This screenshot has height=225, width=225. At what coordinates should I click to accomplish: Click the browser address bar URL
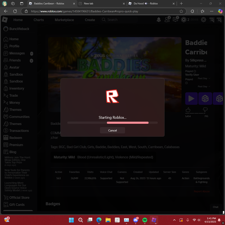coord(85,11)
